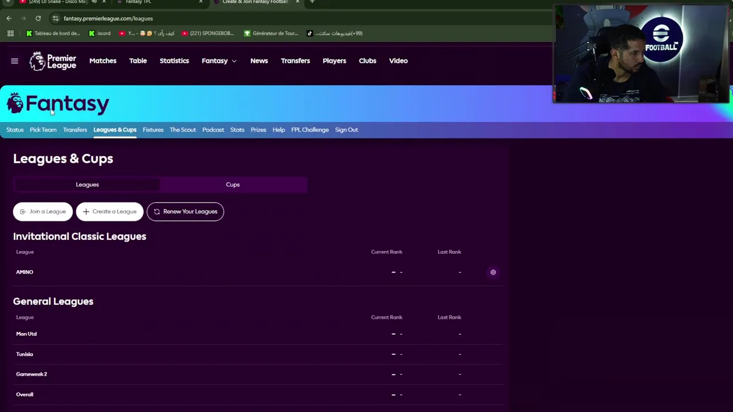
Task: Open Clubs in the main navigation
Action: [x=368, y=61]
